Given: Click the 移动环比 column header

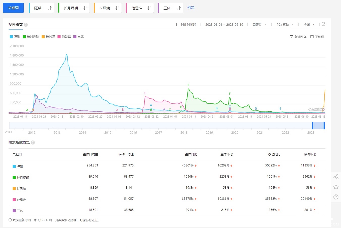Looking at the screenshot, I should (x=310, y=154).
